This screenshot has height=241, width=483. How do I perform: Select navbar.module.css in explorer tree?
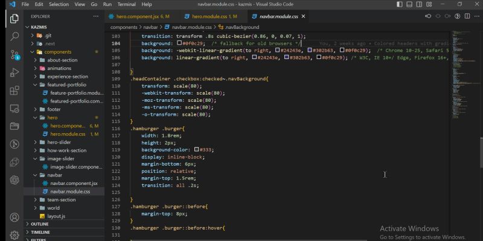pyautogui.click(x=64, y=191)
